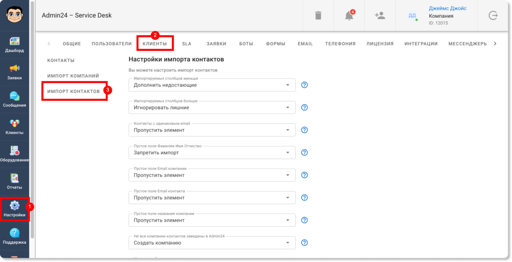Viewport: 512px width, 262px height.
Task: Click the Джеймс Джойс profile name
Action: (x=447, y=9)
